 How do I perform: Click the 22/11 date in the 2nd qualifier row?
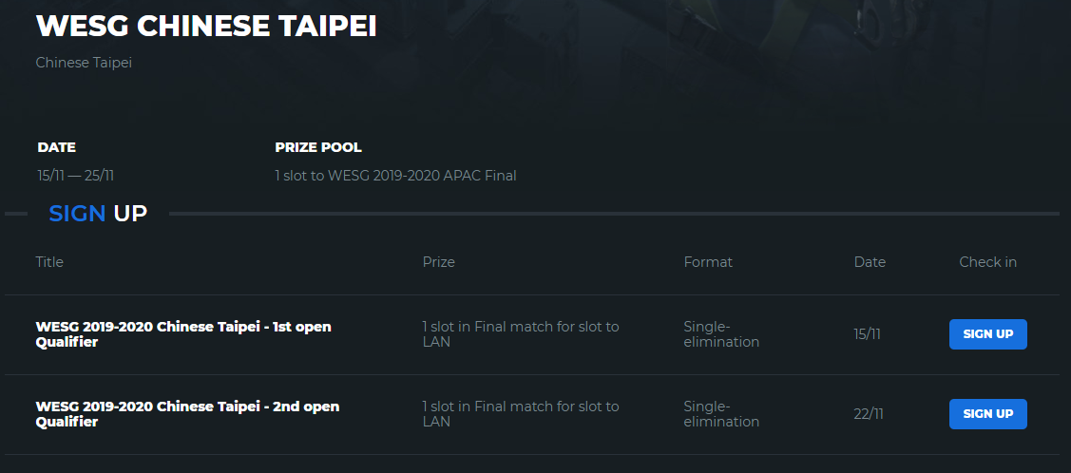click(x=868, y=414)
